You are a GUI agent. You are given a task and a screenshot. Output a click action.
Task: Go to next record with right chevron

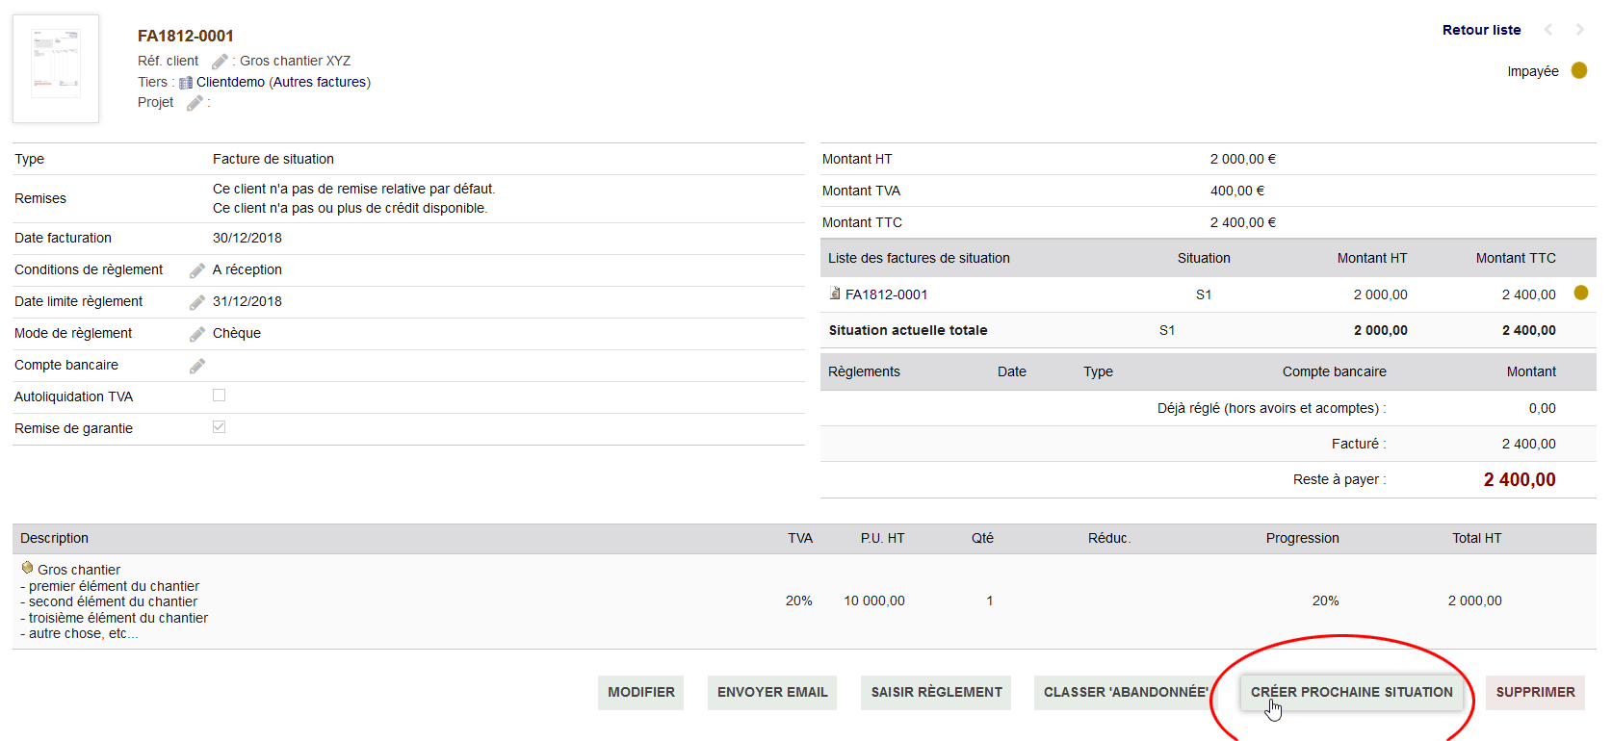tap(1579, 30)
